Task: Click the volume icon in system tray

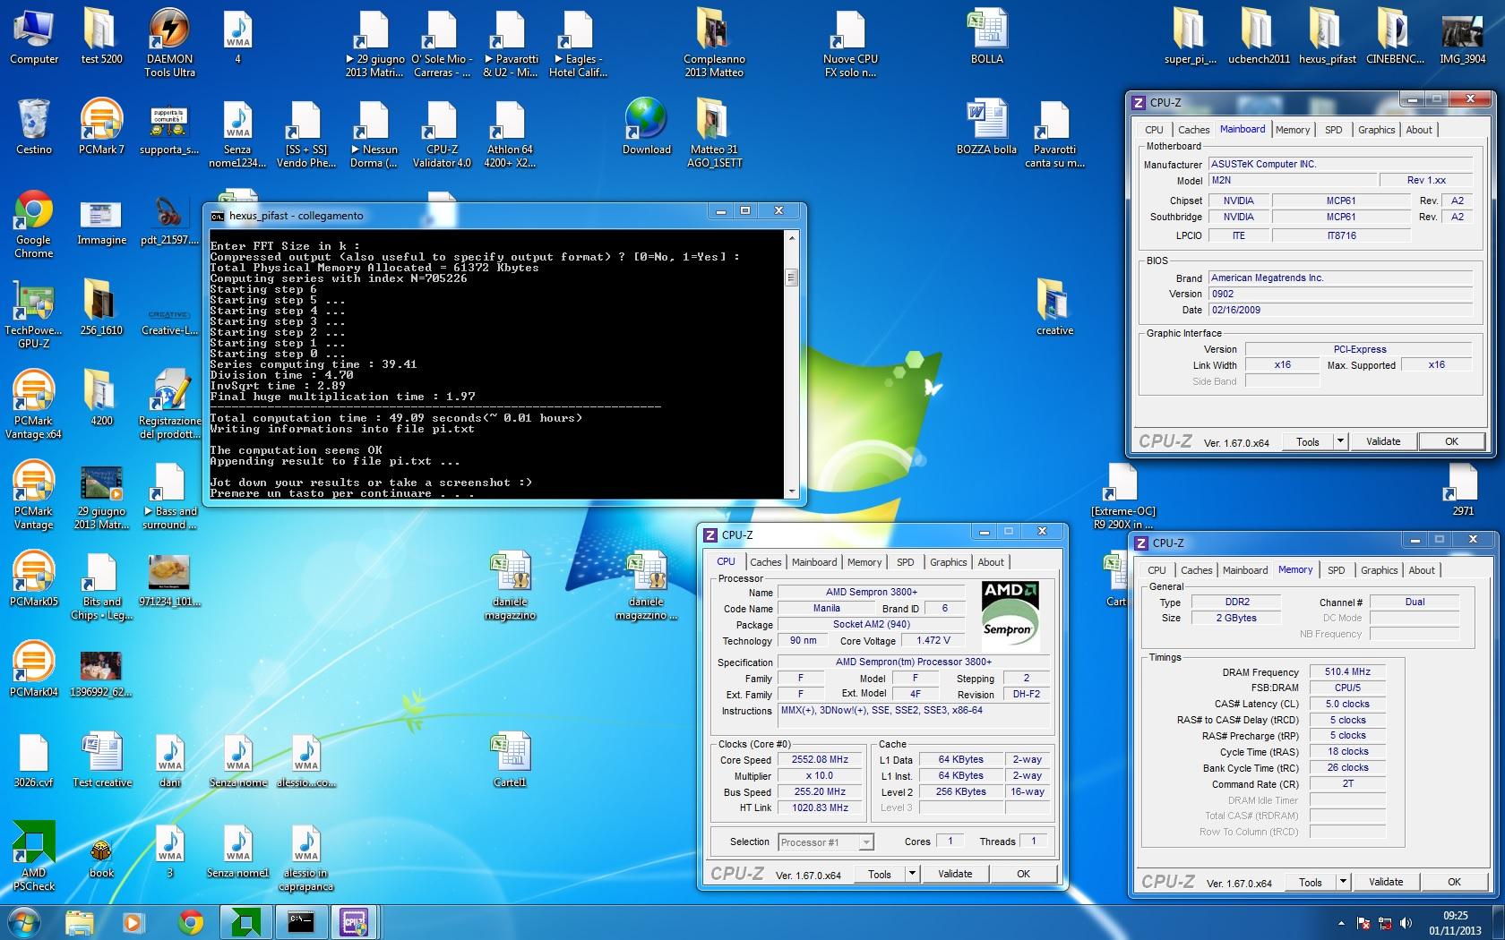Action: (x=1406, y=923)
